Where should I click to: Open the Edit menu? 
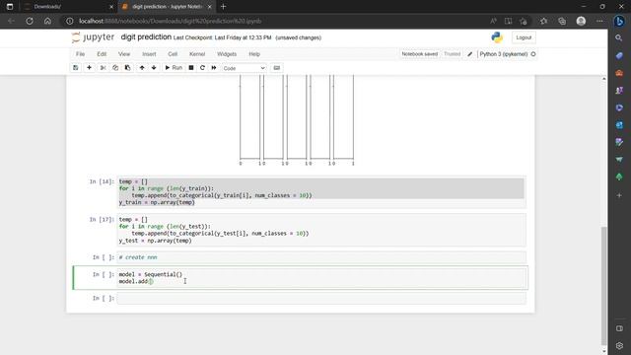coord(102,54)
